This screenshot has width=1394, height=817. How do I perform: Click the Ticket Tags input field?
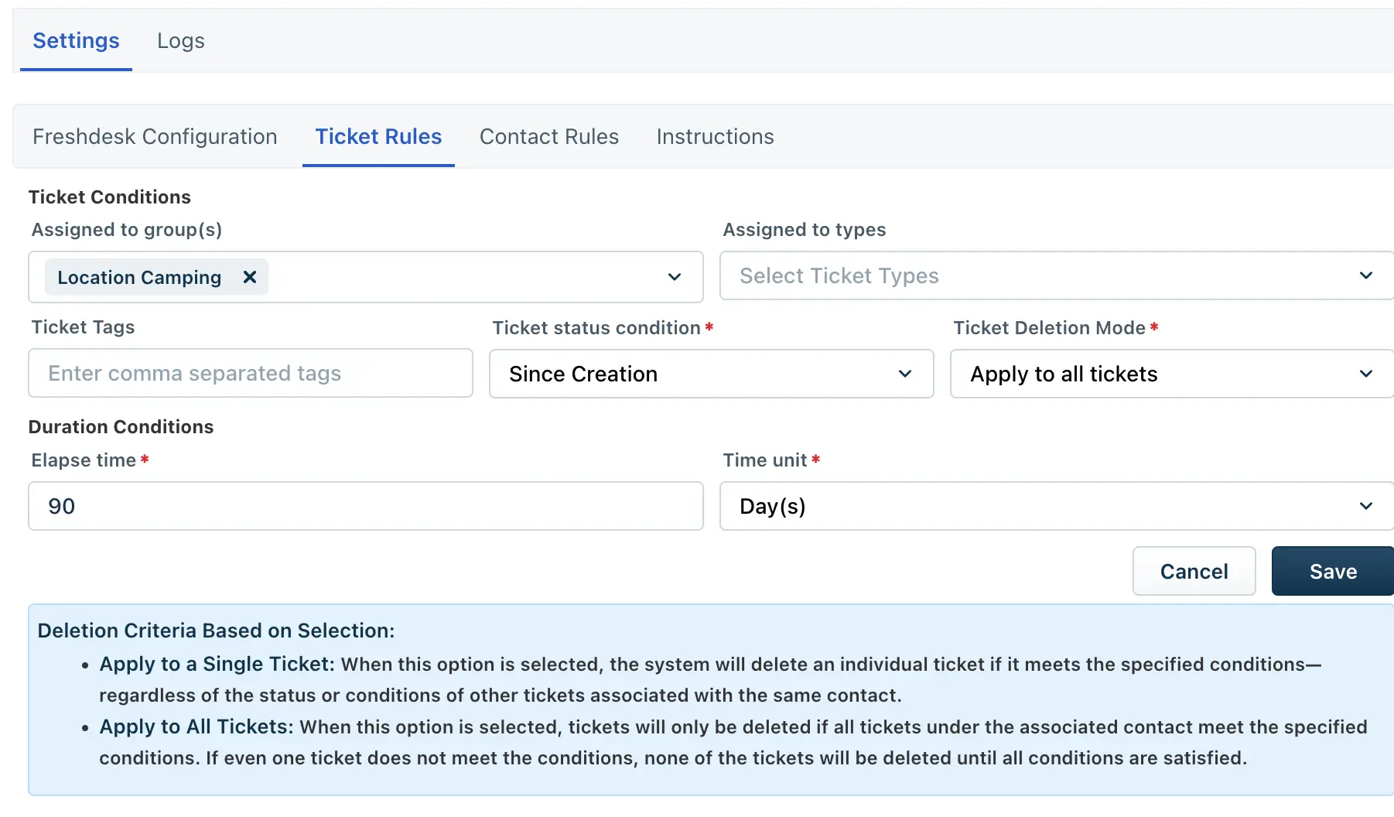click(250, 374)
